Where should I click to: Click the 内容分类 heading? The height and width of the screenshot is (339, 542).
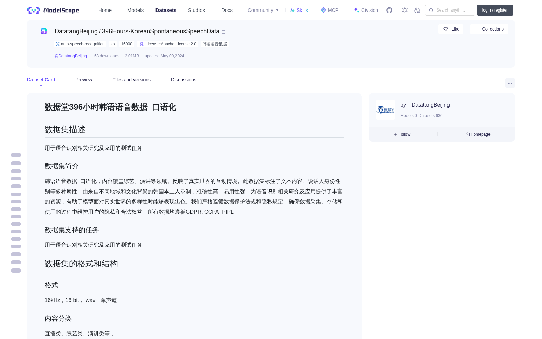tap(58, 318)
